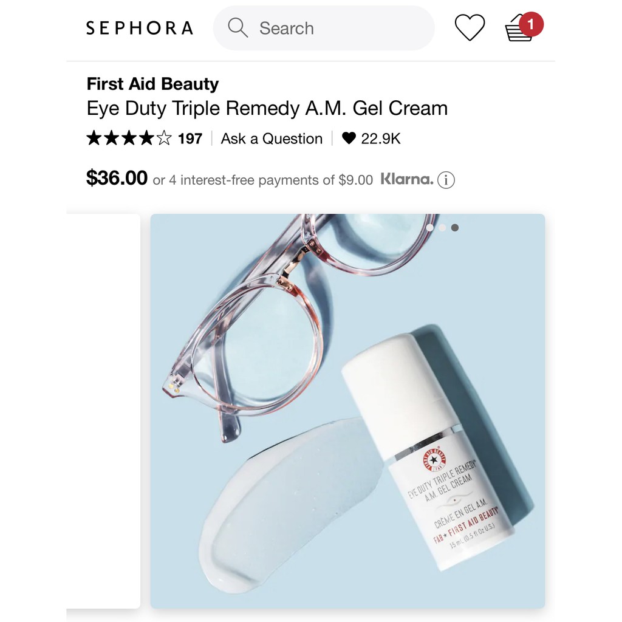
Task: Click the four-star rating stars
Action: [x=129, y=138]
